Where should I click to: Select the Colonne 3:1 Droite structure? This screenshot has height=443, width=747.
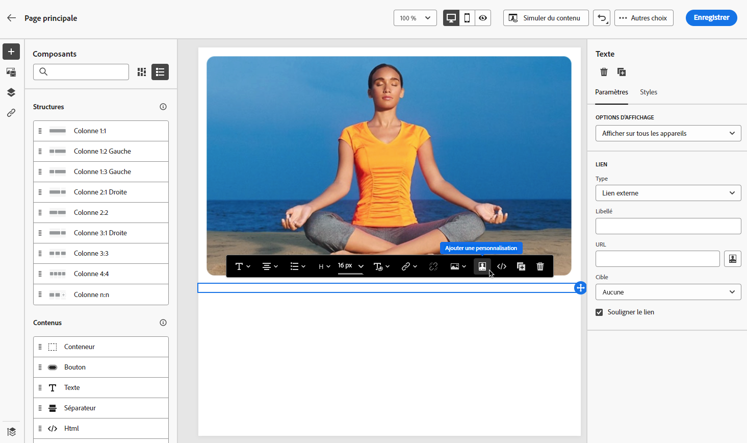click(x=101, y=233)
